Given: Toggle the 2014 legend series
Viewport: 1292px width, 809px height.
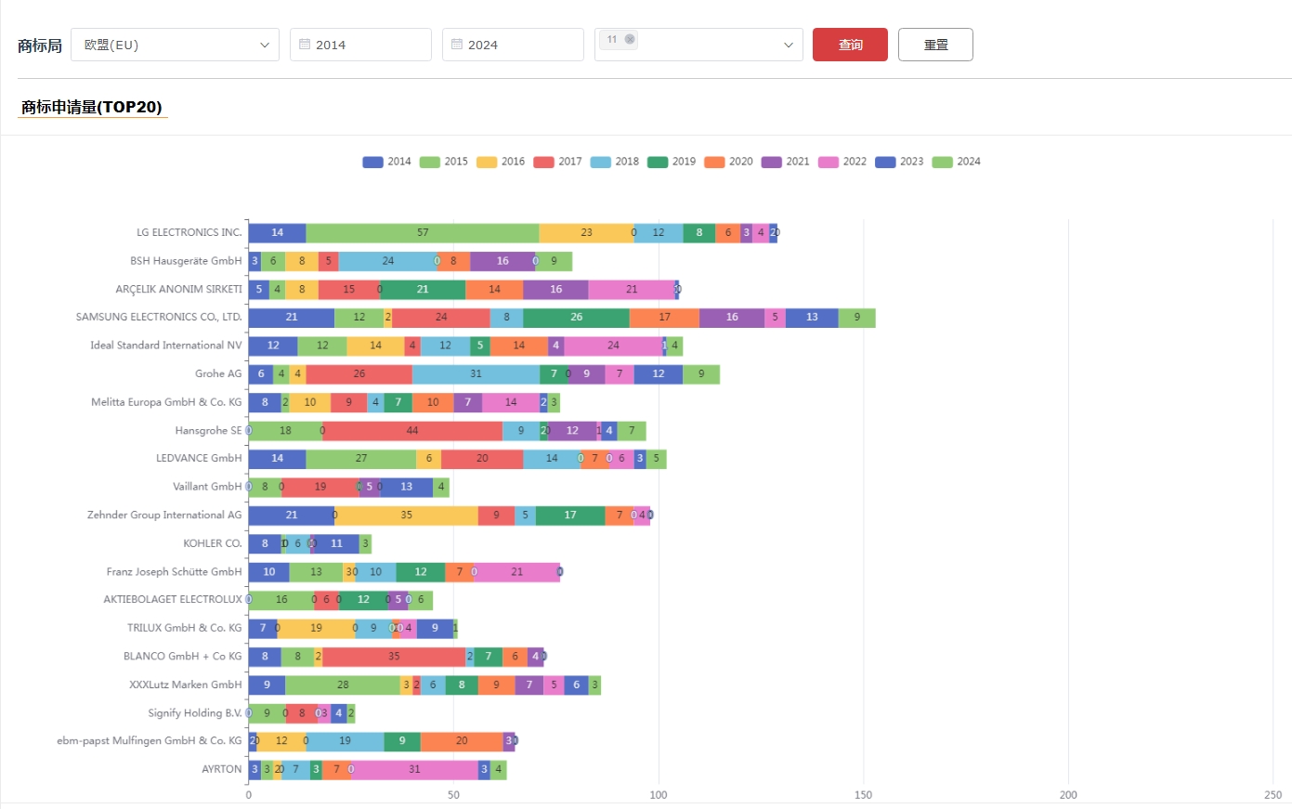Looking at the screenshot, I should 386,162.
